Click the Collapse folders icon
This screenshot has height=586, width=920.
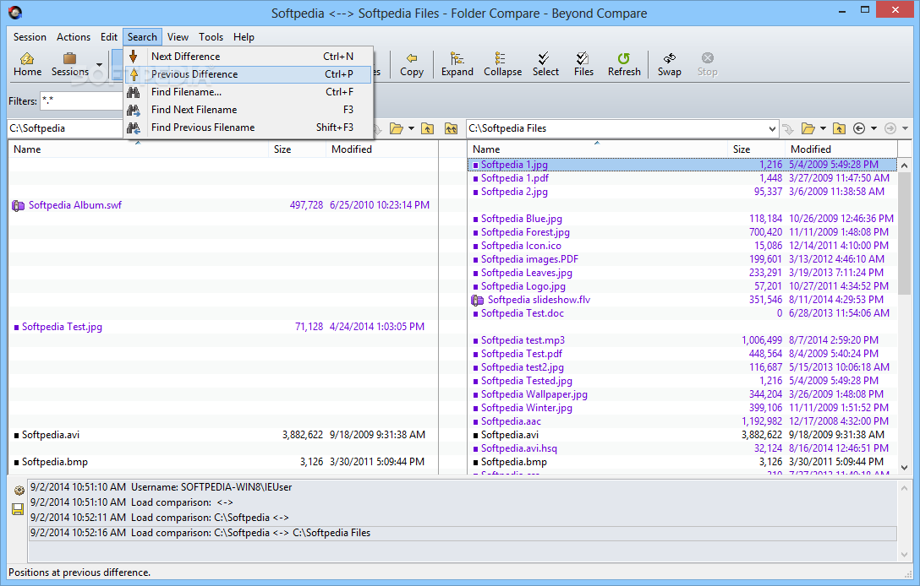point(500,58)
